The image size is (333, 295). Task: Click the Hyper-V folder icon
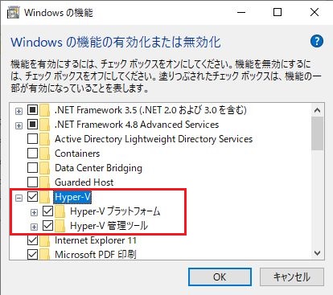(x=45, y=197)
